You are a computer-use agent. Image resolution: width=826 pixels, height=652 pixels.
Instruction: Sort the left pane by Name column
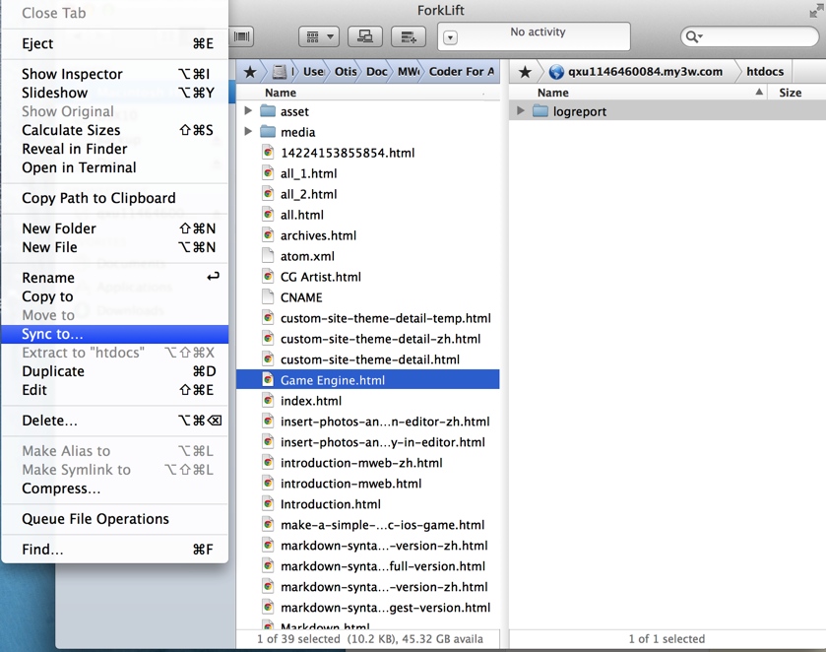tap(367, 93)
